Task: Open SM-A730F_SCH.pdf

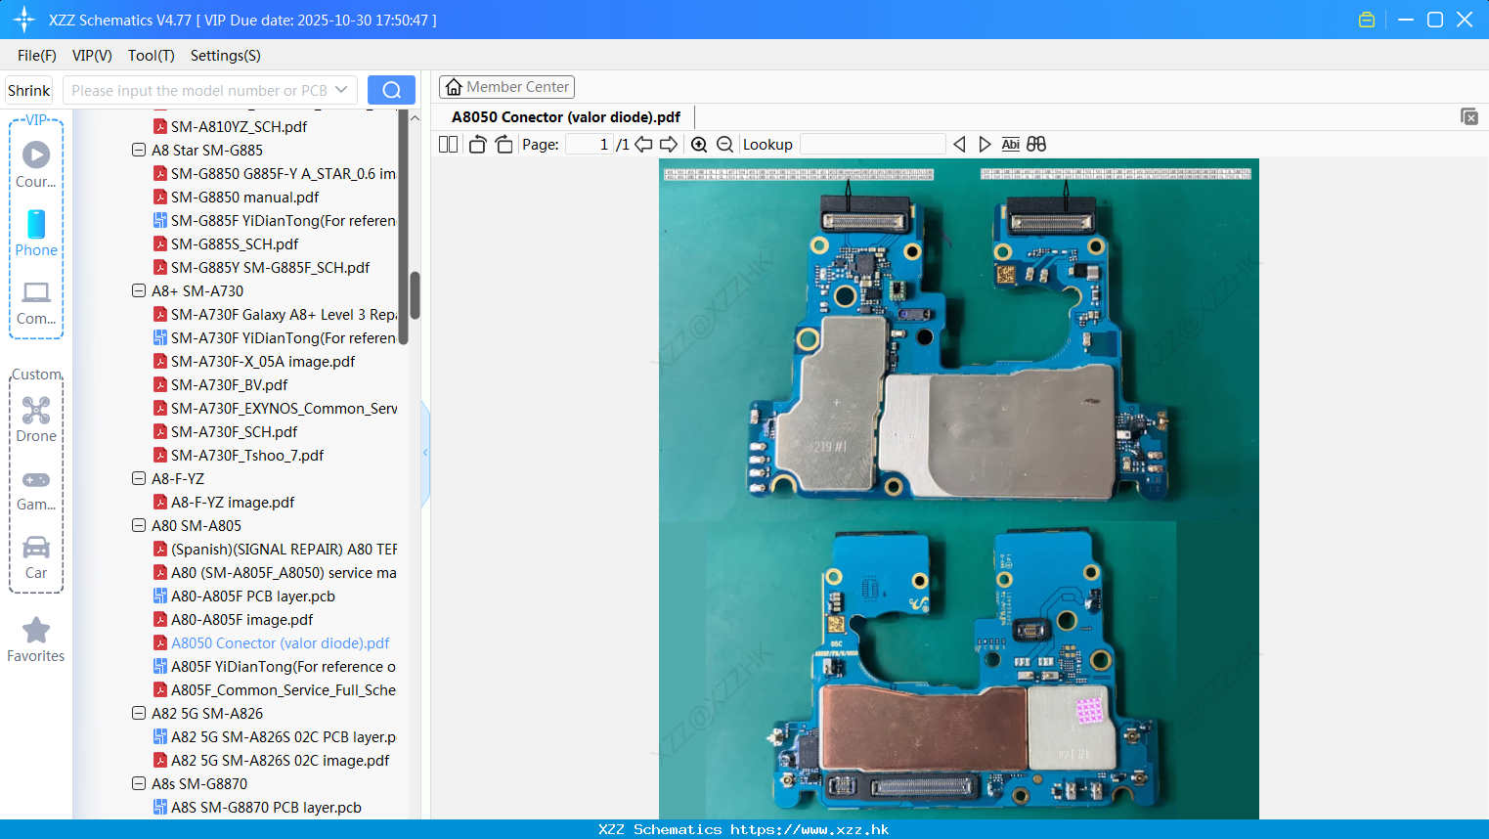Action: (234, 432)
